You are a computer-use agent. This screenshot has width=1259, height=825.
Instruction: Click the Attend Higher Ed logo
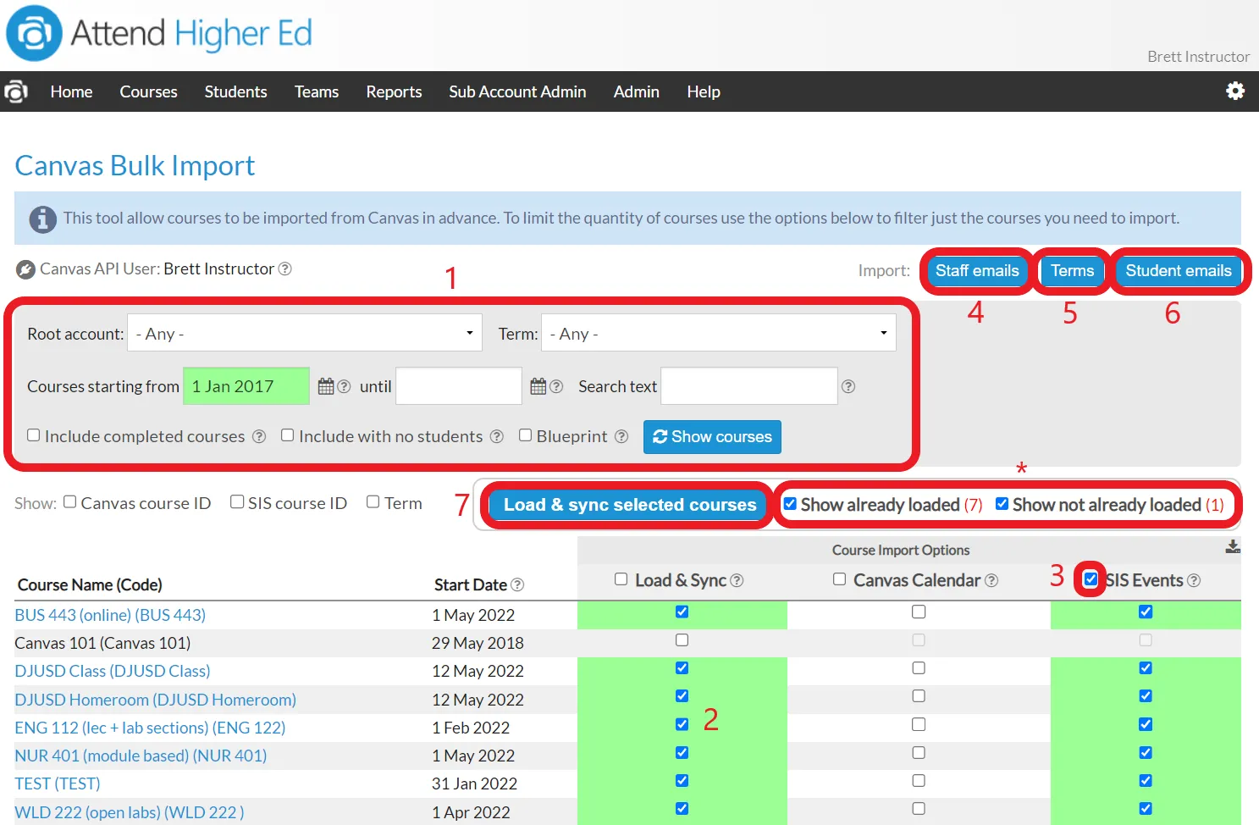pos(159,34)
